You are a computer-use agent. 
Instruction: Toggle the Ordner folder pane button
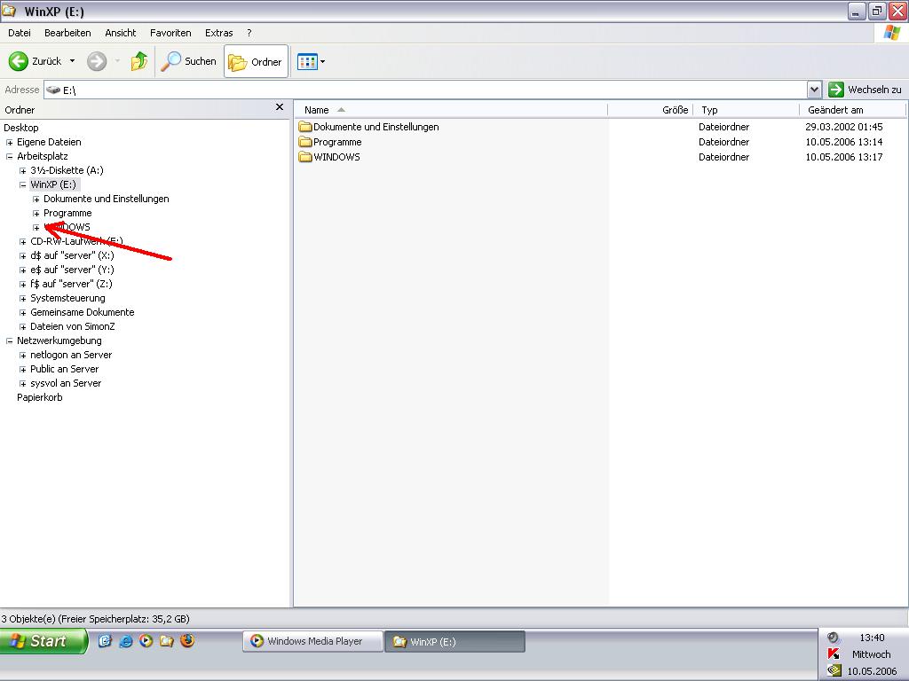click(x=256, y=61)
